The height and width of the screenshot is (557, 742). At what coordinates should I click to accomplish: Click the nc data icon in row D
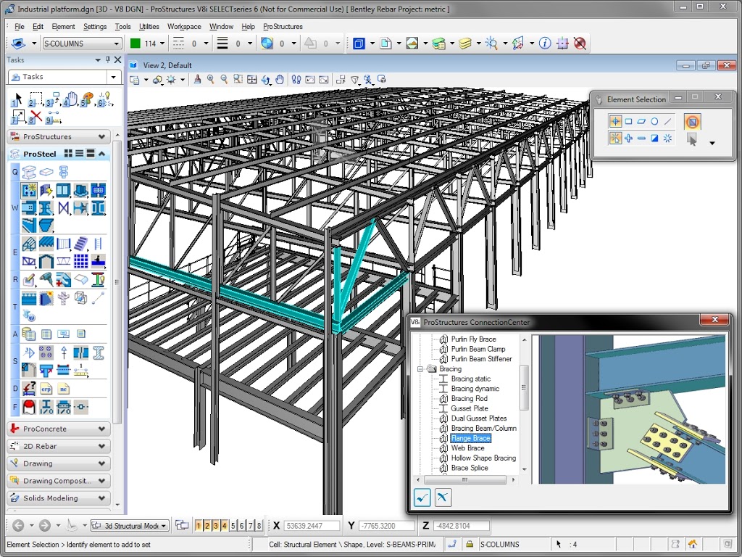coord(64,389)
